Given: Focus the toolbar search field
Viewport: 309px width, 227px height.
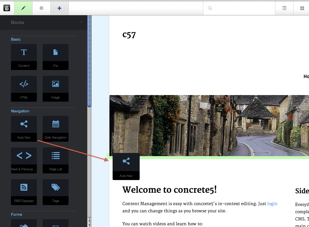Looking at the screenshot, I should [239, 8].
